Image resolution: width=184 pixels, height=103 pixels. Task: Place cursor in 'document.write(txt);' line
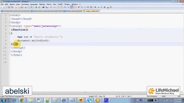coord(33,41)
